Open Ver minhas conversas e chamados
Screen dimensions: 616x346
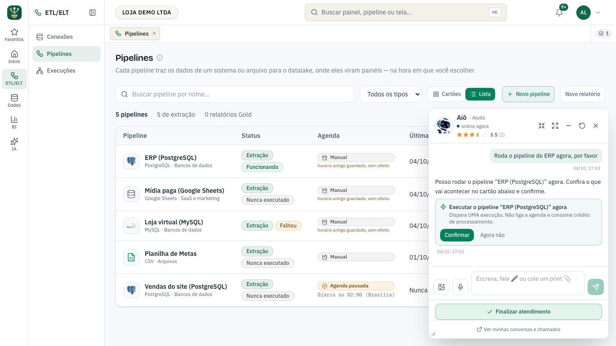pos(519,329)
